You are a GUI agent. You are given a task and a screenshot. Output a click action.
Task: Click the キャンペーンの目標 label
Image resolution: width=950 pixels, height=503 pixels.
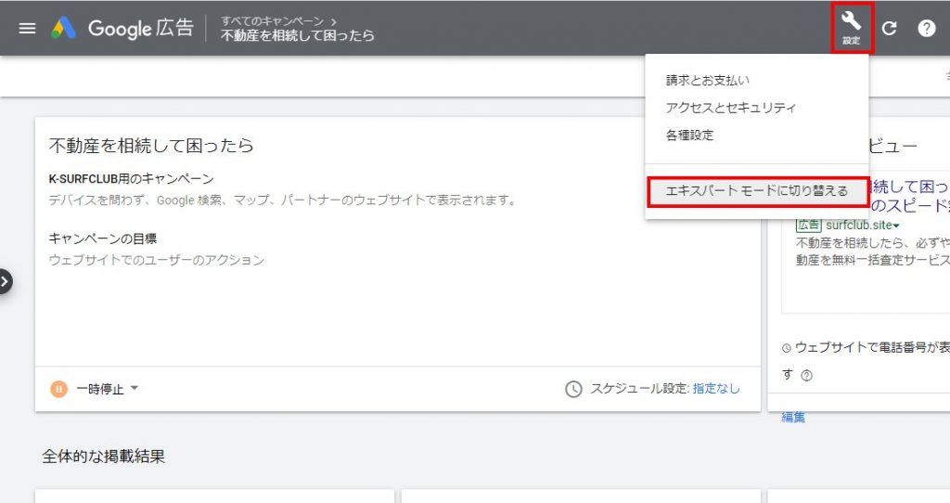click(102, 239)
